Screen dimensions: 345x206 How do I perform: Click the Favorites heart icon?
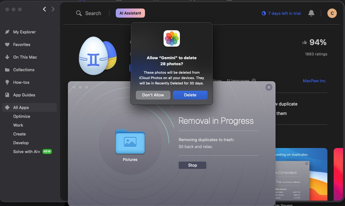[7, 44]
